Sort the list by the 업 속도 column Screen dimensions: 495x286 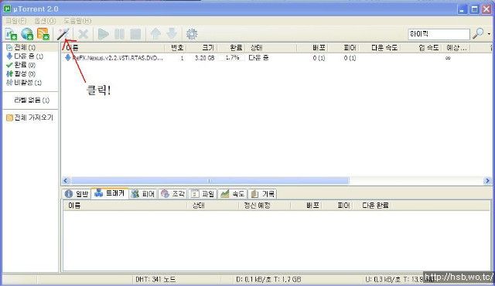(428, 48)
